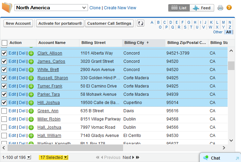
Task: Click the folder icon beside the view selector
Action: pyautogui.click(x=7, y=8)
